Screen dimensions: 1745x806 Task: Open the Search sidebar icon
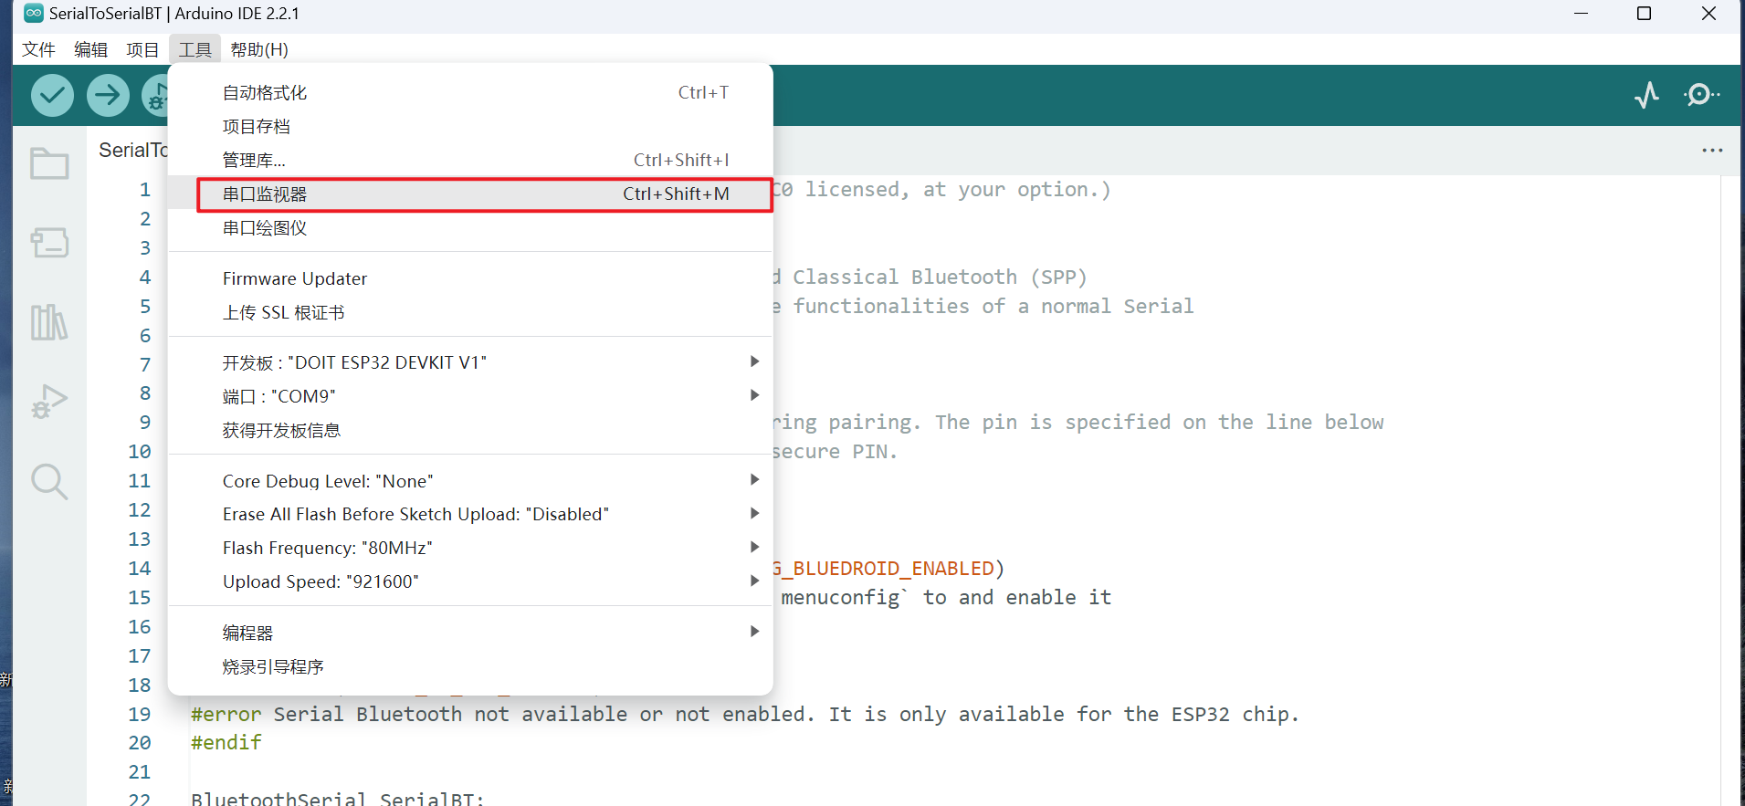[x=49, y=481]
